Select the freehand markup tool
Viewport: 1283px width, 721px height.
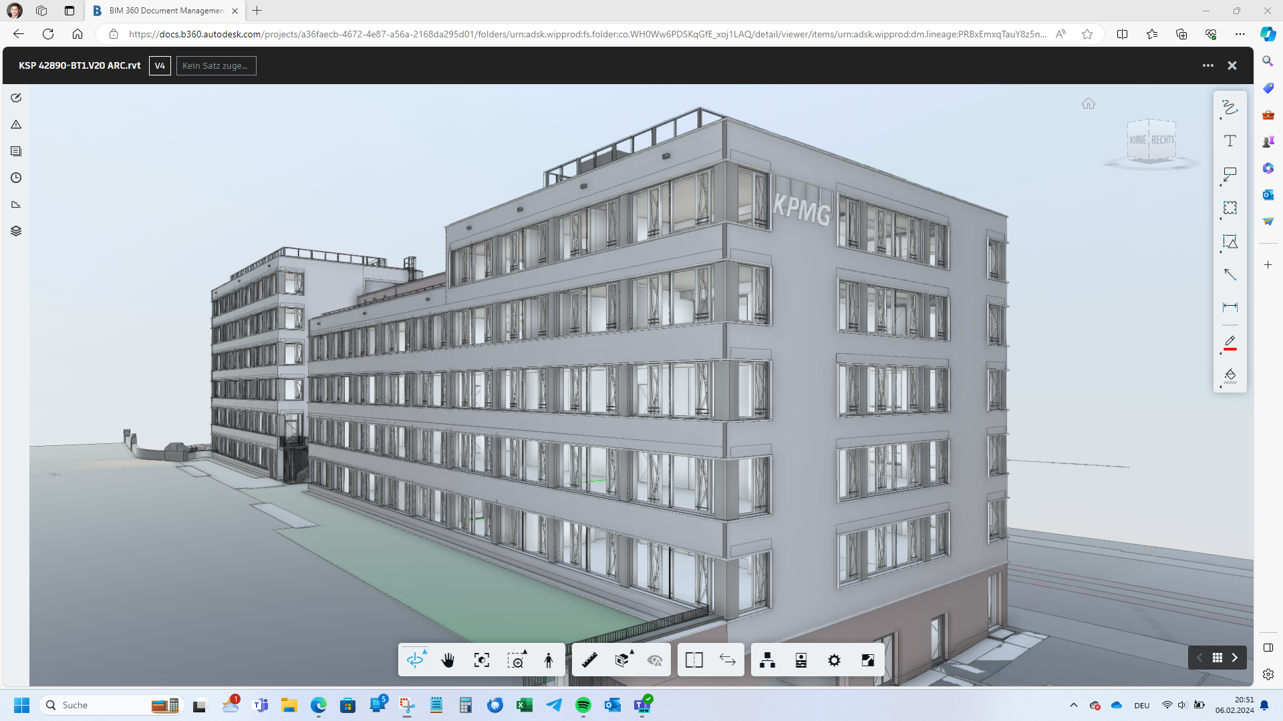(1230, 107)
